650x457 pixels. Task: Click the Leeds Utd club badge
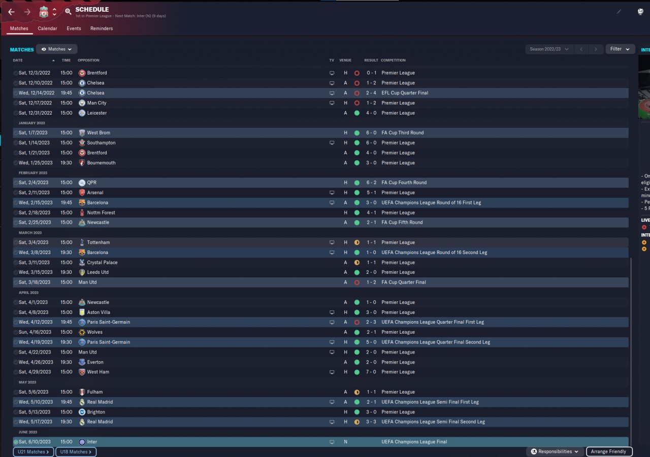(x=82, y=272)
